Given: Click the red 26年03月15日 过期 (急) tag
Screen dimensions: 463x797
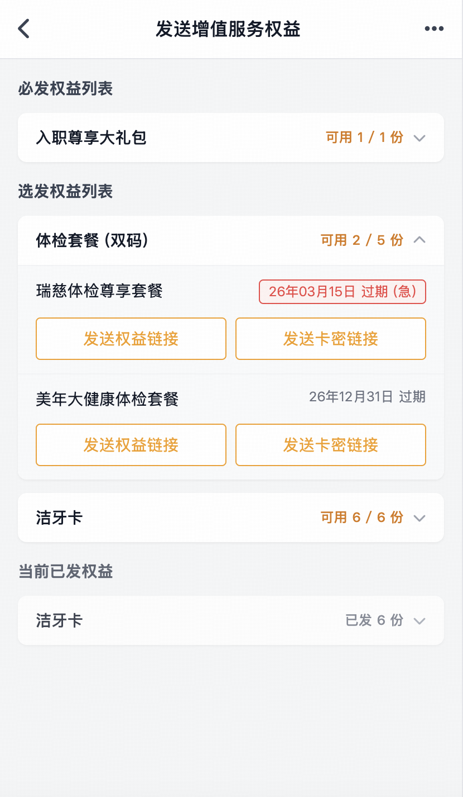Looking at the screenshot, I should (343, 292).
